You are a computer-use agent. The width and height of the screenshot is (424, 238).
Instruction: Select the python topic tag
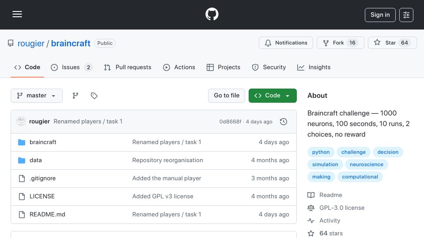point(321,152)
